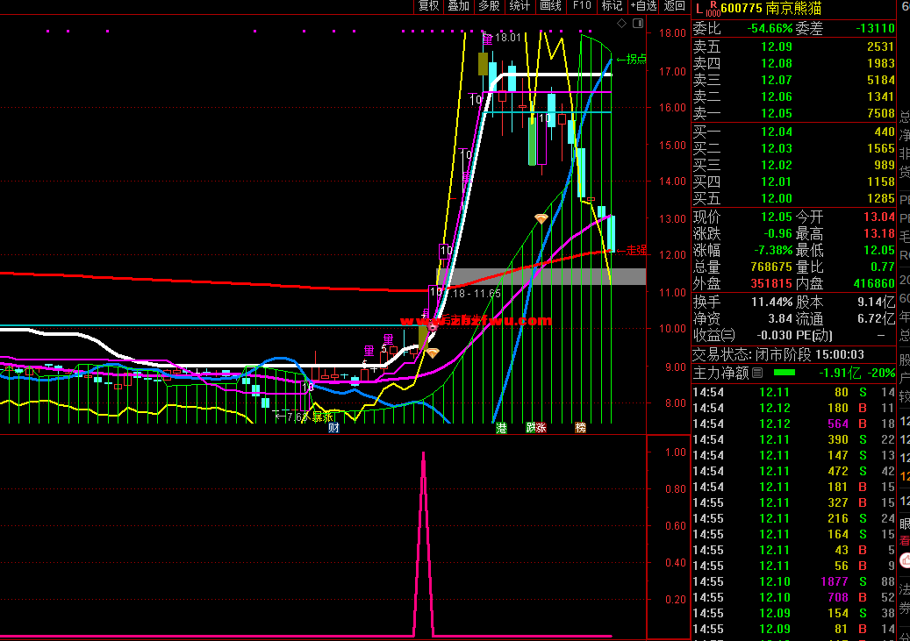
Task: Click the 标记 mark button
Action: [x=613, y=6]
